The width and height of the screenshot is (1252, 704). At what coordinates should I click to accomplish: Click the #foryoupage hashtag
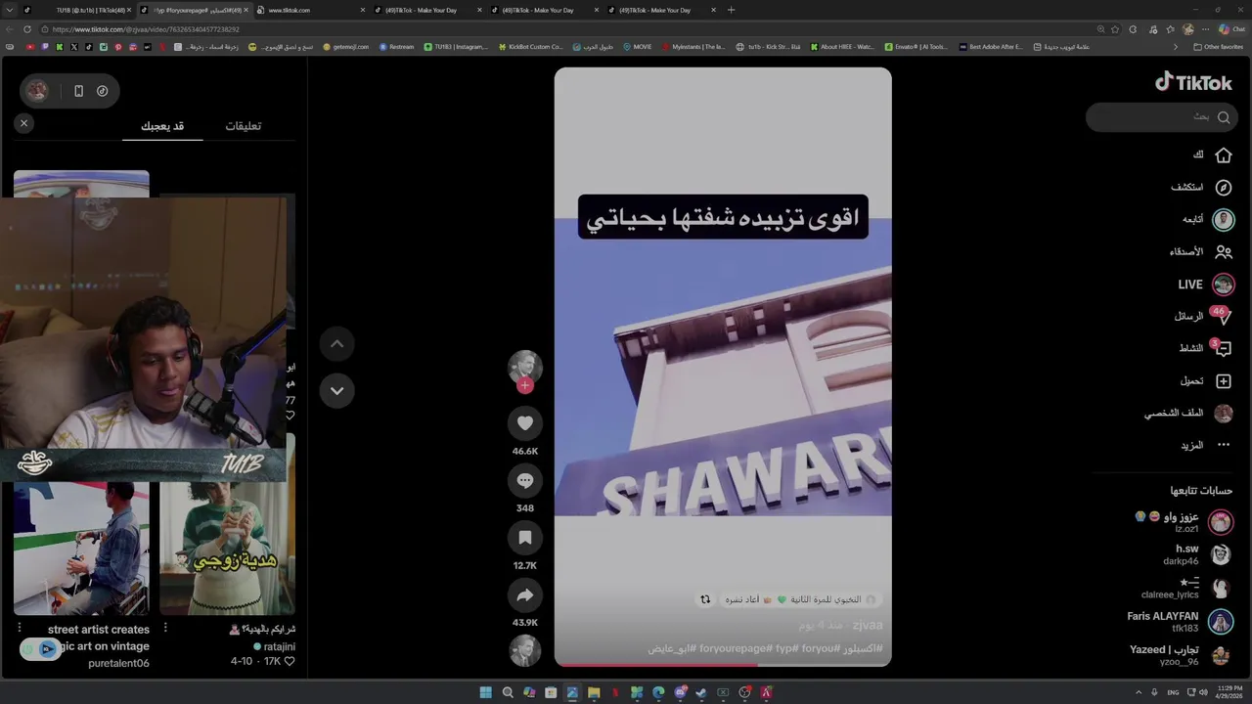(x=734, y=648)
